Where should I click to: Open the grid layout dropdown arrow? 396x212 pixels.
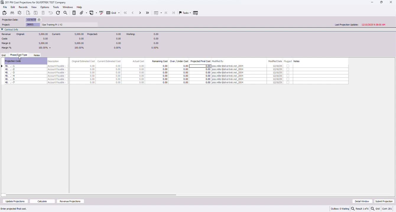click(161, 13)
